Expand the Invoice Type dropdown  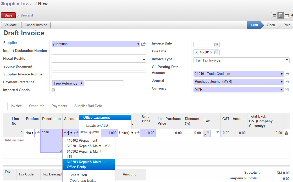287,60
